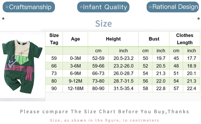Click the Age column header
The height and width of the screenshot is (124, 201).
click(75, 39)
